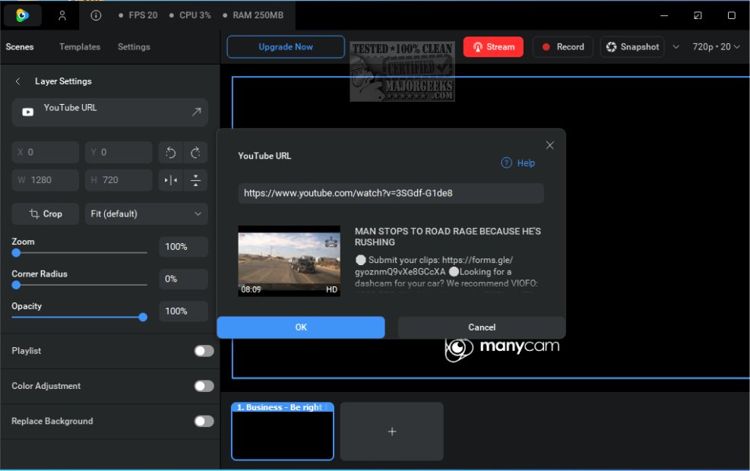Start streaming with the Stream button

click(493, 47)
